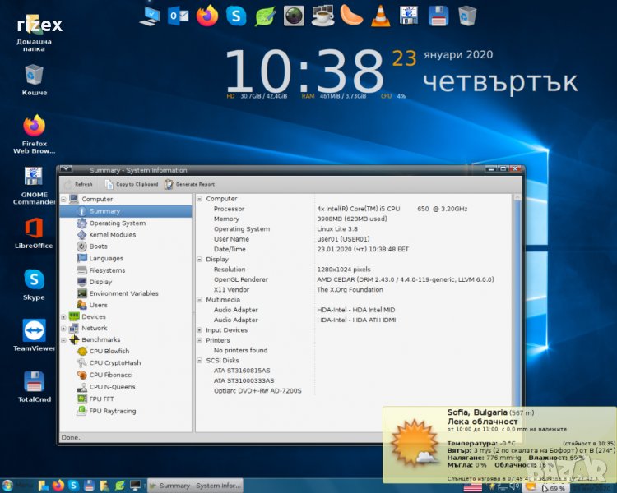Screen dimensions: 617x493
Task: Select the Filesystems item
Action: point(107,270)
